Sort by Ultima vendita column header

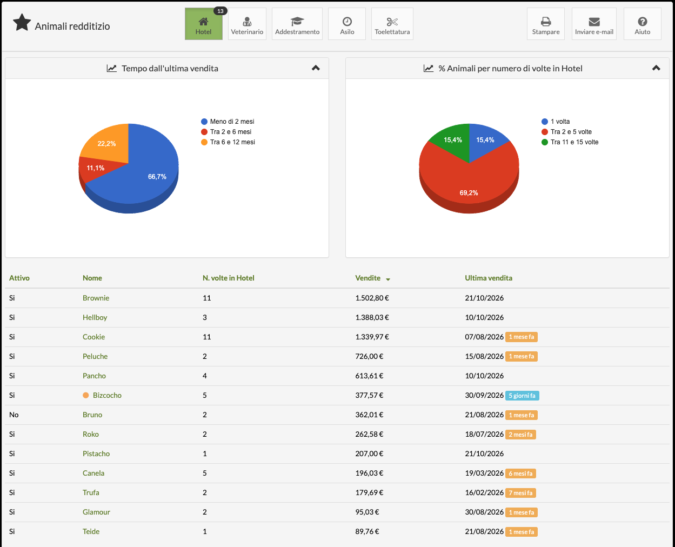coord(489,278)
